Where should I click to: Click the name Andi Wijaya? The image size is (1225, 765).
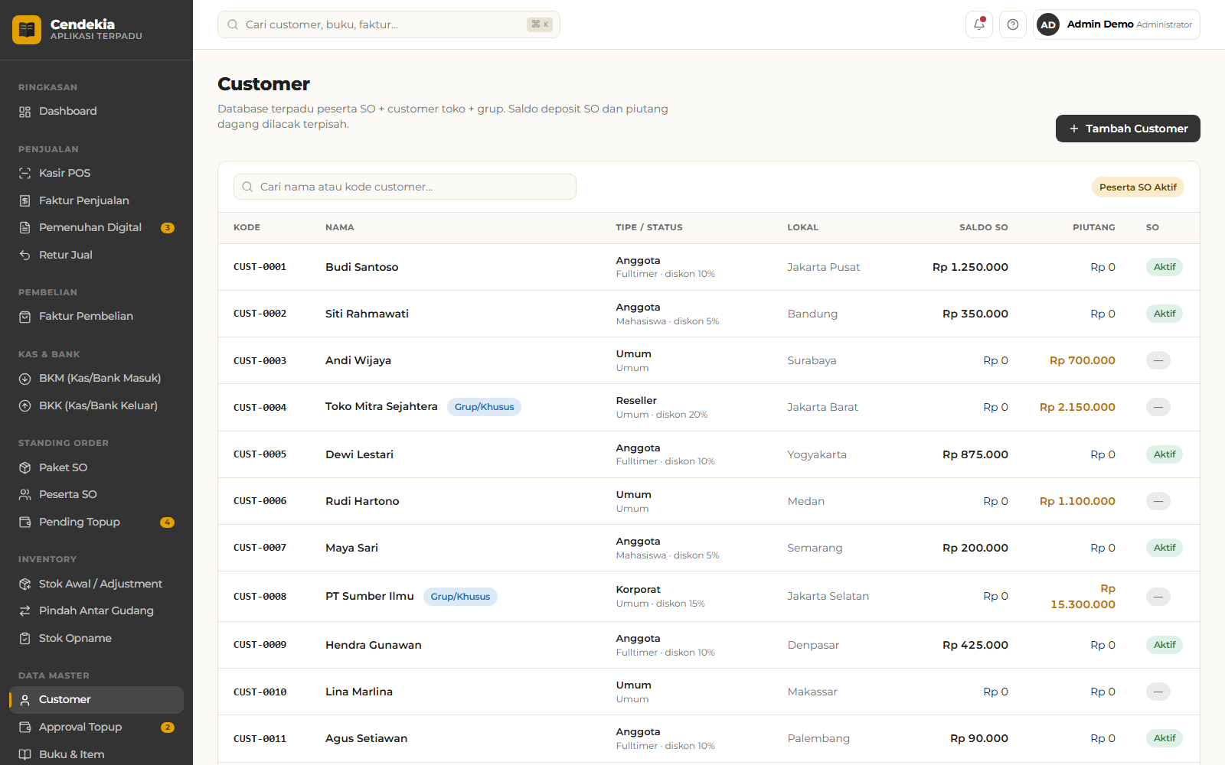(358, 360)
